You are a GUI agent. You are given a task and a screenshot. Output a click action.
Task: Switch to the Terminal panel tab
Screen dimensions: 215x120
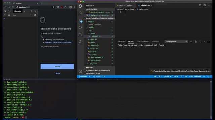pyautogui.click(x=156, y=41)
